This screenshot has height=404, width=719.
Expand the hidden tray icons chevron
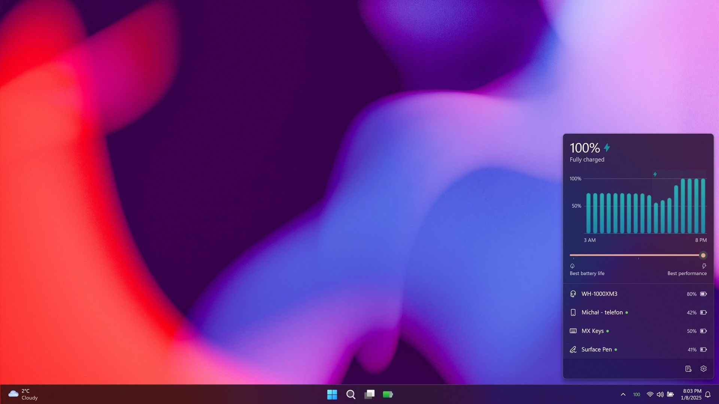[x=623, y=394]
